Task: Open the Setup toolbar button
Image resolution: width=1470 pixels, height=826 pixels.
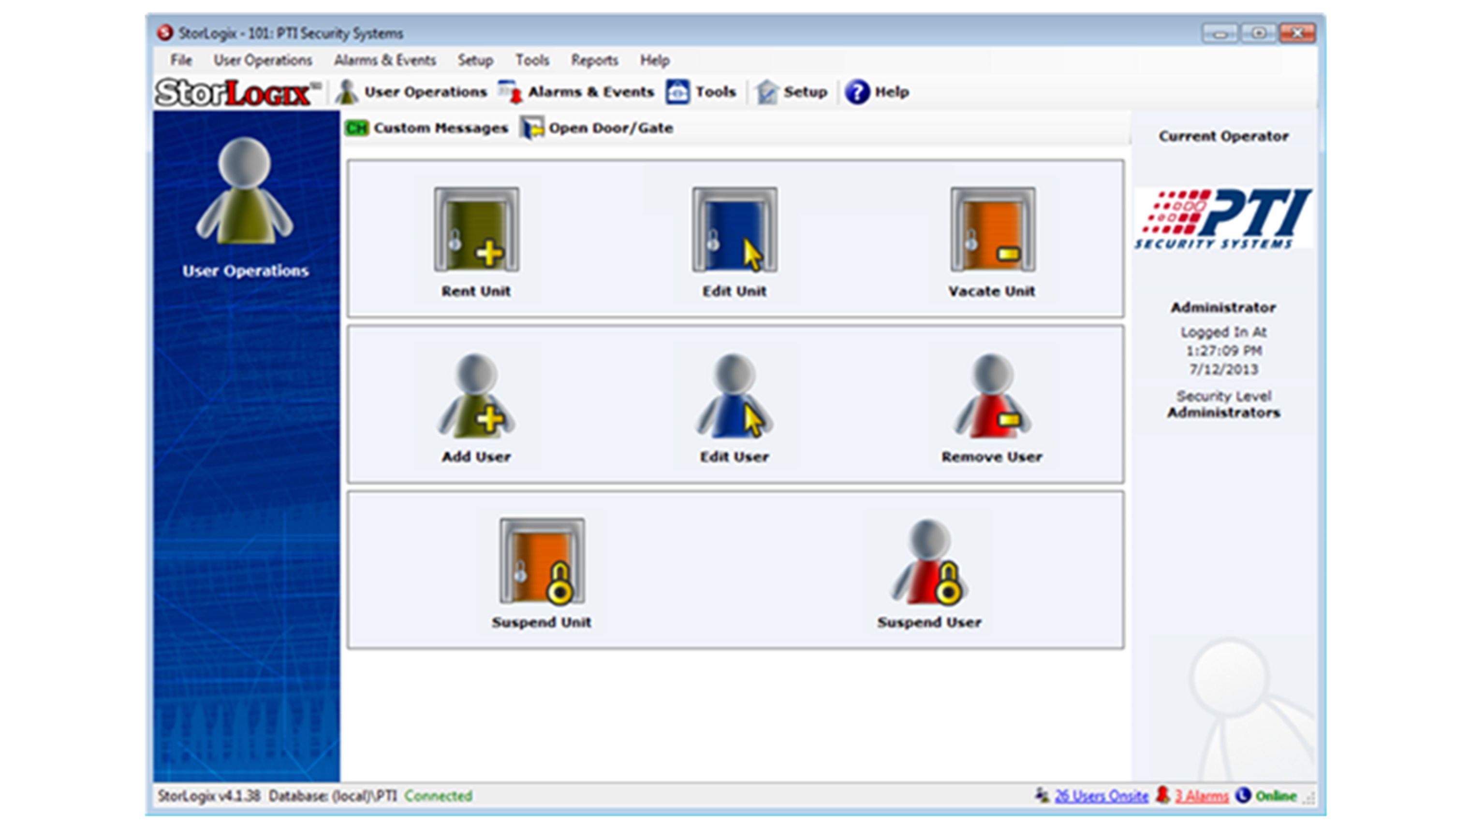Action: (792, 92)
